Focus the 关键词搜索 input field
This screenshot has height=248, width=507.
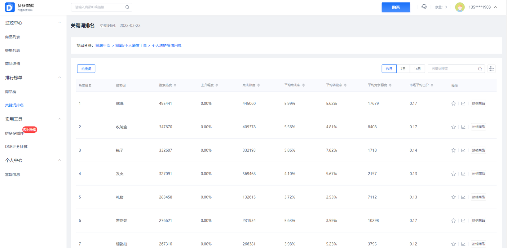[456, 69]
